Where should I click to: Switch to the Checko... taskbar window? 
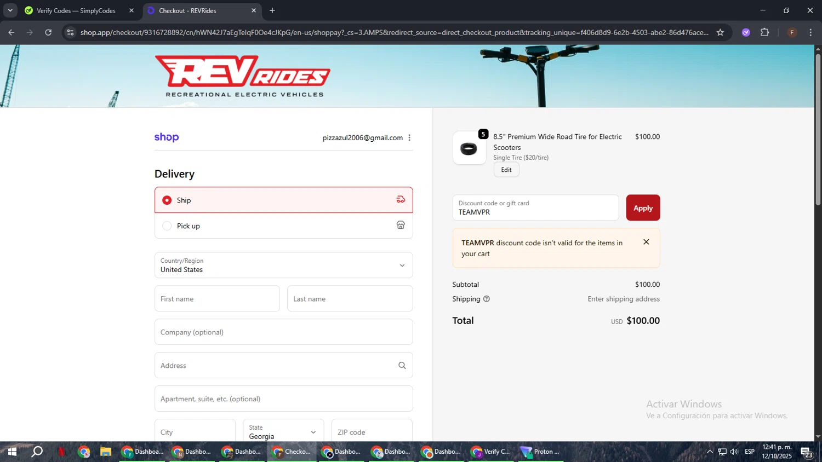tap(292, 452)
